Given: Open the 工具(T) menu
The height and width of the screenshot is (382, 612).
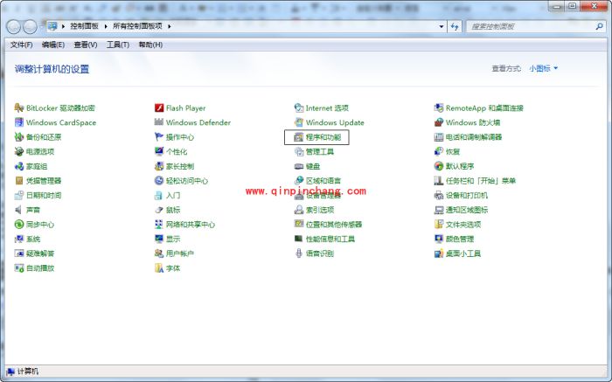Looking at the screenshot, I should click(118, 45).
